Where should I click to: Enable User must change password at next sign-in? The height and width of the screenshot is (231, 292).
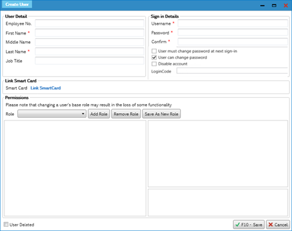154,51
